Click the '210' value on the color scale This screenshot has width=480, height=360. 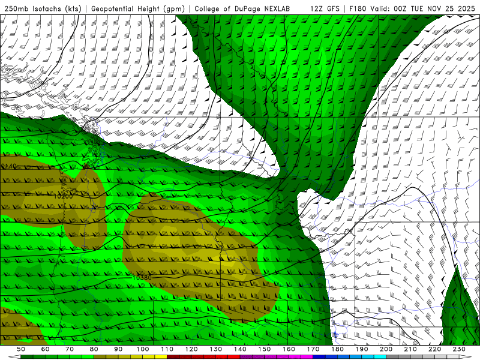coord(410,349)
